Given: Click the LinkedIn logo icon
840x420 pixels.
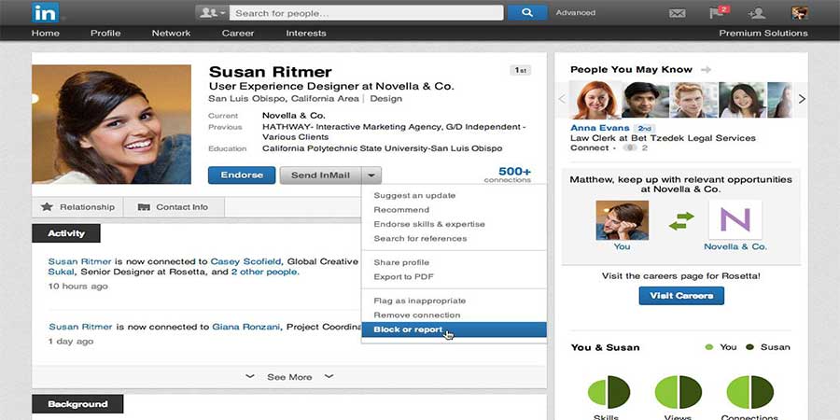Looking at the screenshot, I should pyautogui.click(x=44, y=12).
